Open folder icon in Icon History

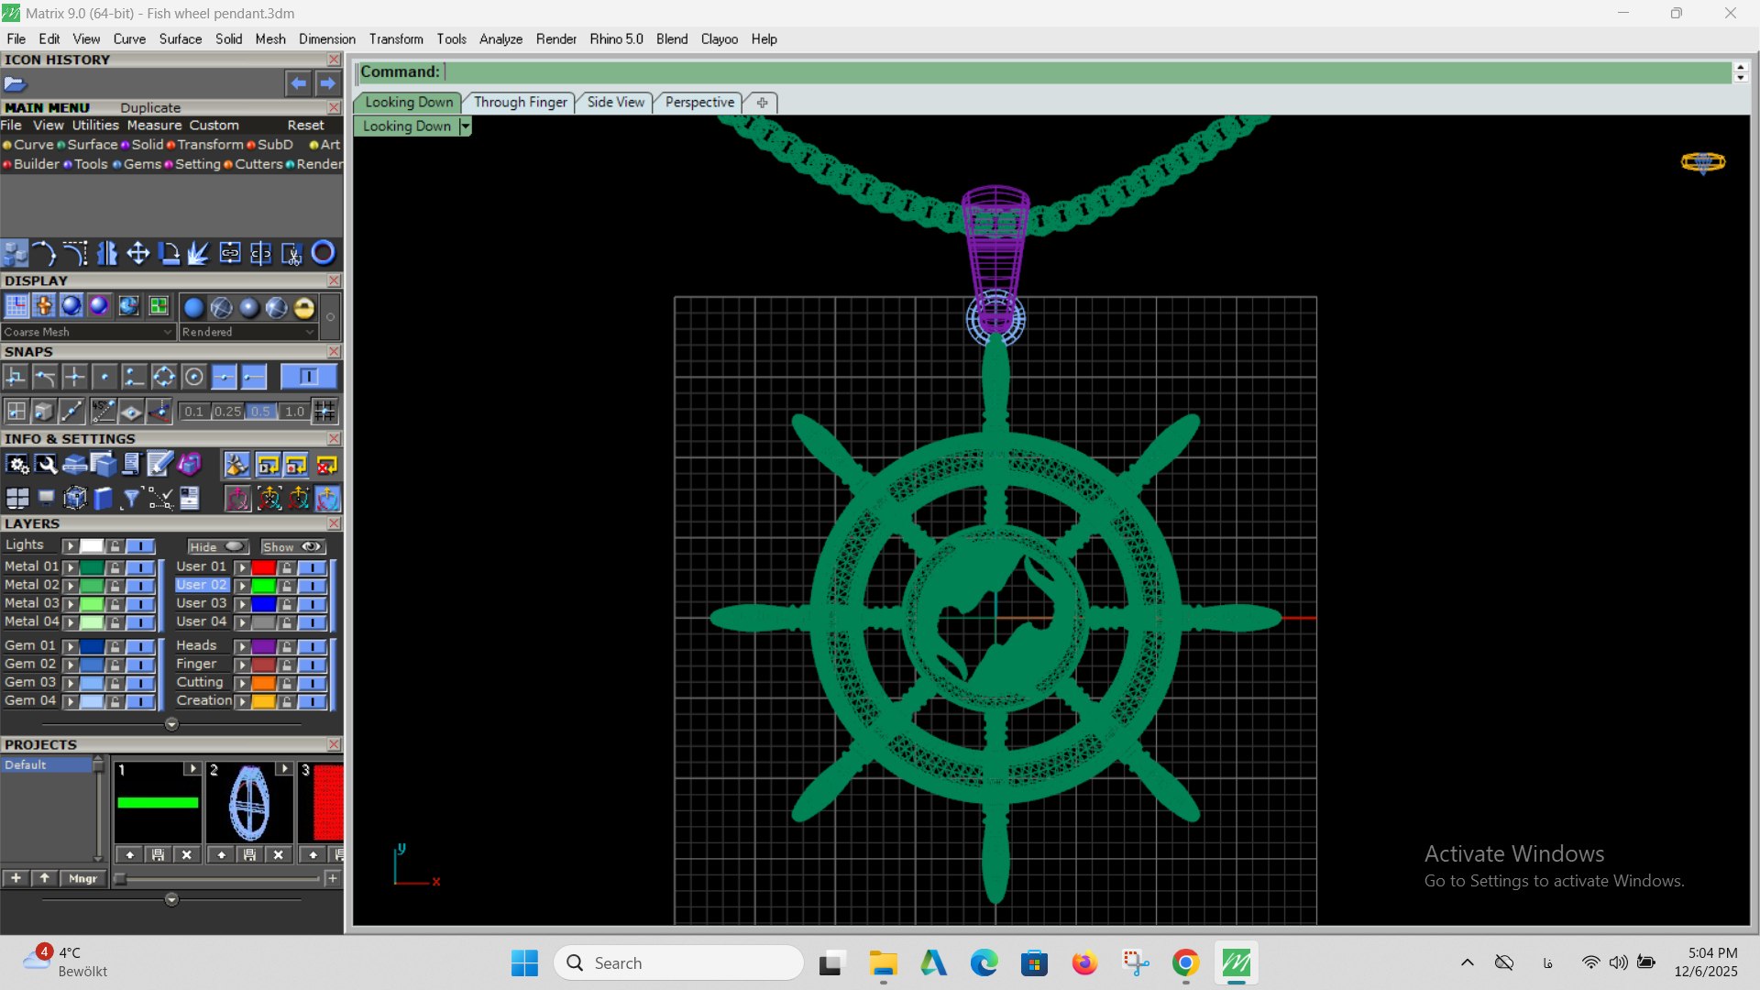coord(15,83)
